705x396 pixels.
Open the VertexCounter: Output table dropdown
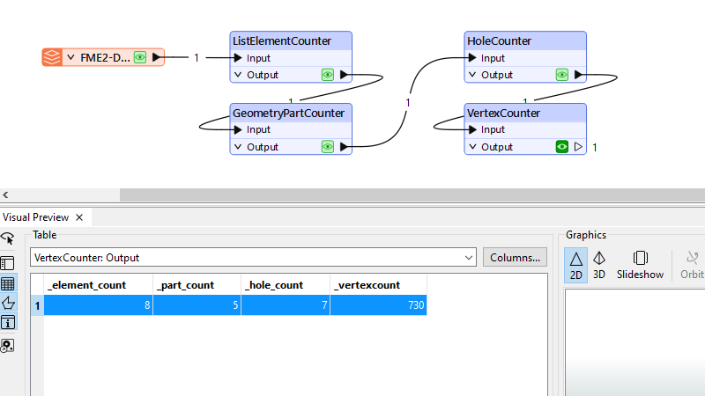[468, 258]
